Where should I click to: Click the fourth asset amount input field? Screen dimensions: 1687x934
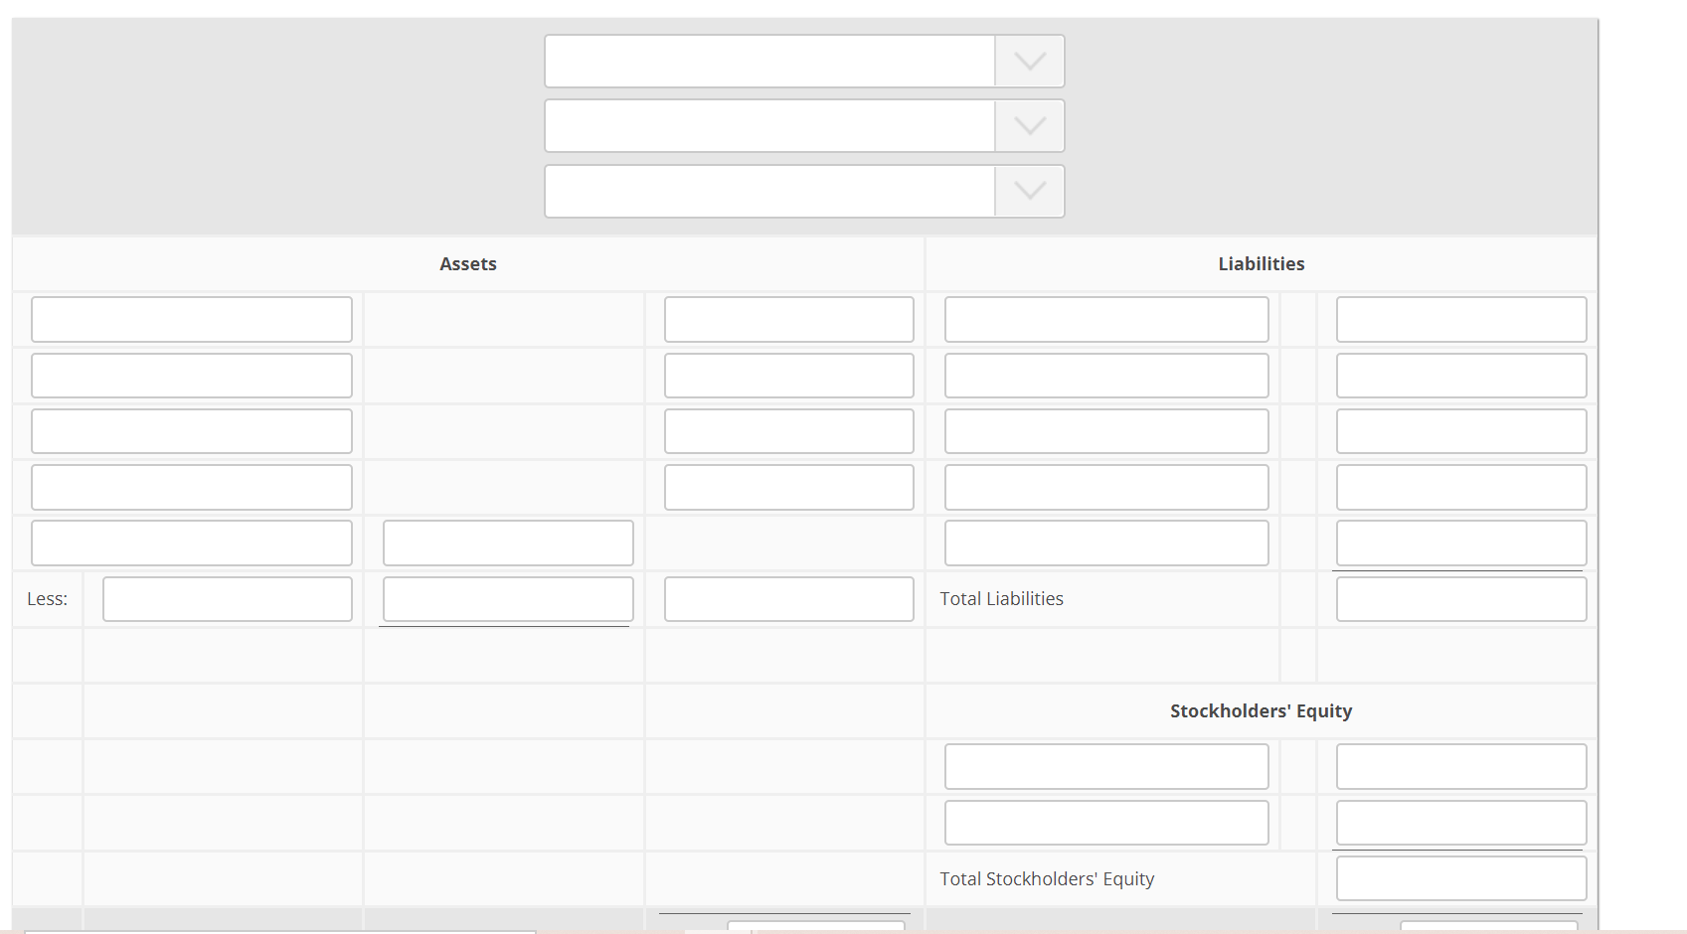(x=789, y=487)
